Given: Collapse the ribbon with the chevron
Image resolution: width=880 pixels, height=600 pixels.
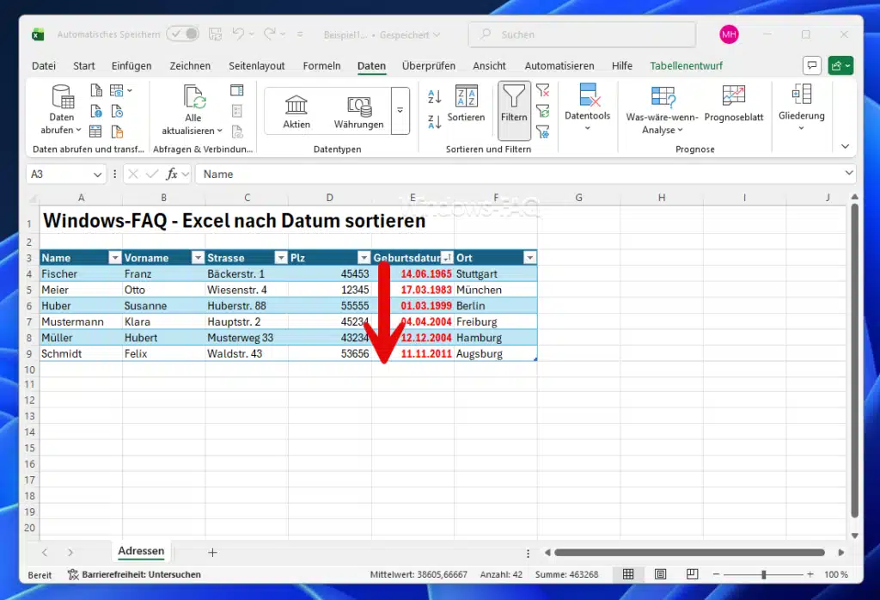Looking at the screenshot, I should pos(845,146).
